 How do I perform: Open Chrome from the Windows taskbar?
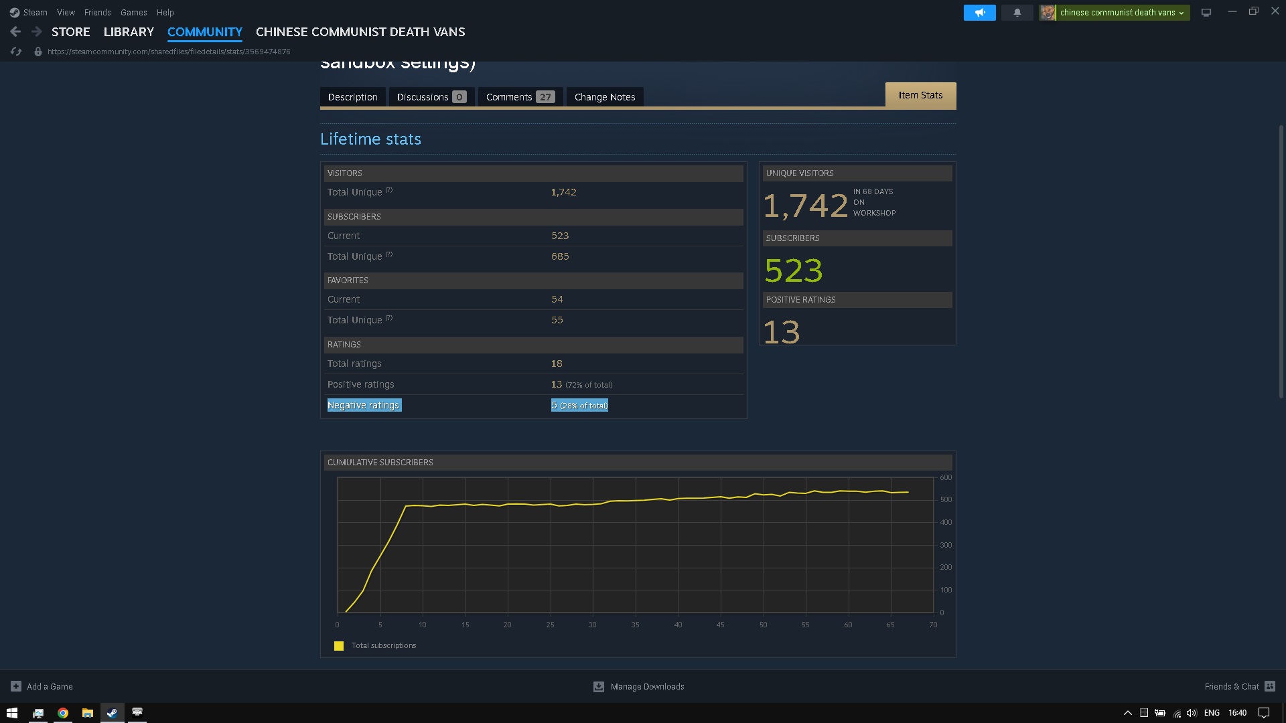point(63,713)
